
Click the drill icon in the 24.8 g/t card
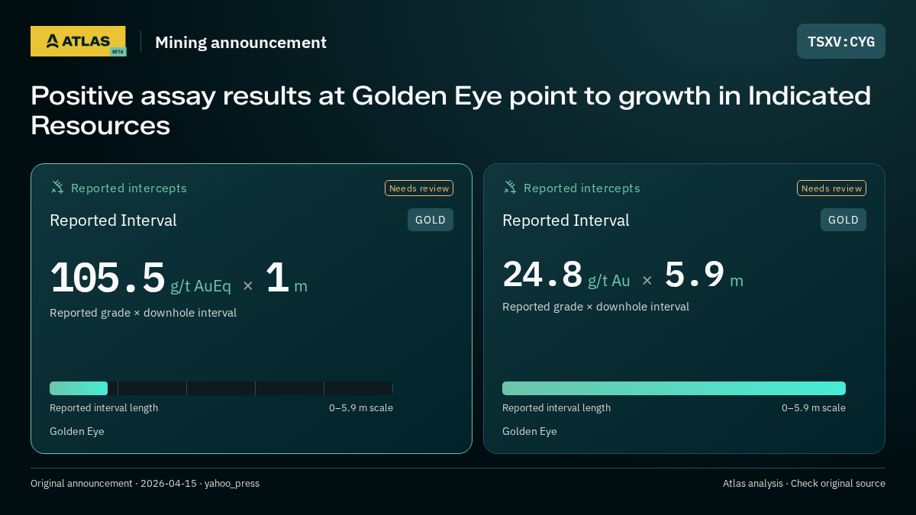point(510,188)
